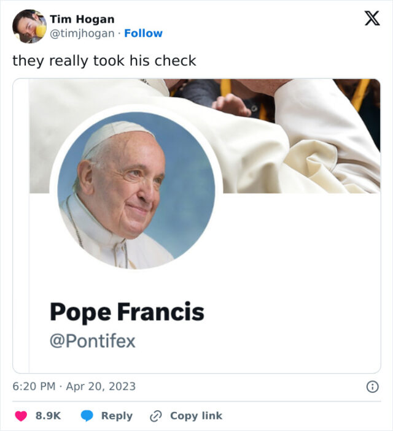Viewport: 393px width, 431px height.
Task: Click the @Pontifex handle text
Action: [x=92, y=341]
